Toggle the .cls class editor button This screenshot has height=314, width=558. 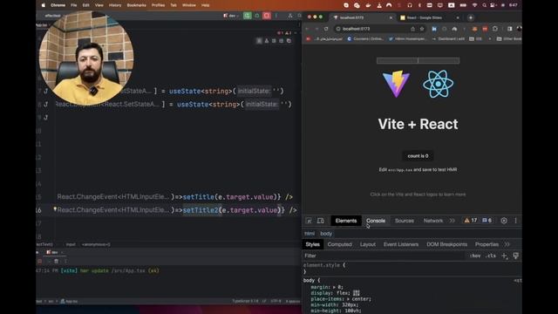490,256
